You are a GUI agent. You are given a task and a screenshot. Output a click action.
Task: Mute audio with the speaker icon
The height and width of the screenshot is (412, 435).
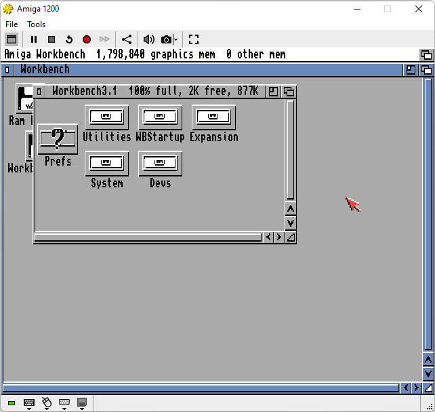tap(148, 39)
